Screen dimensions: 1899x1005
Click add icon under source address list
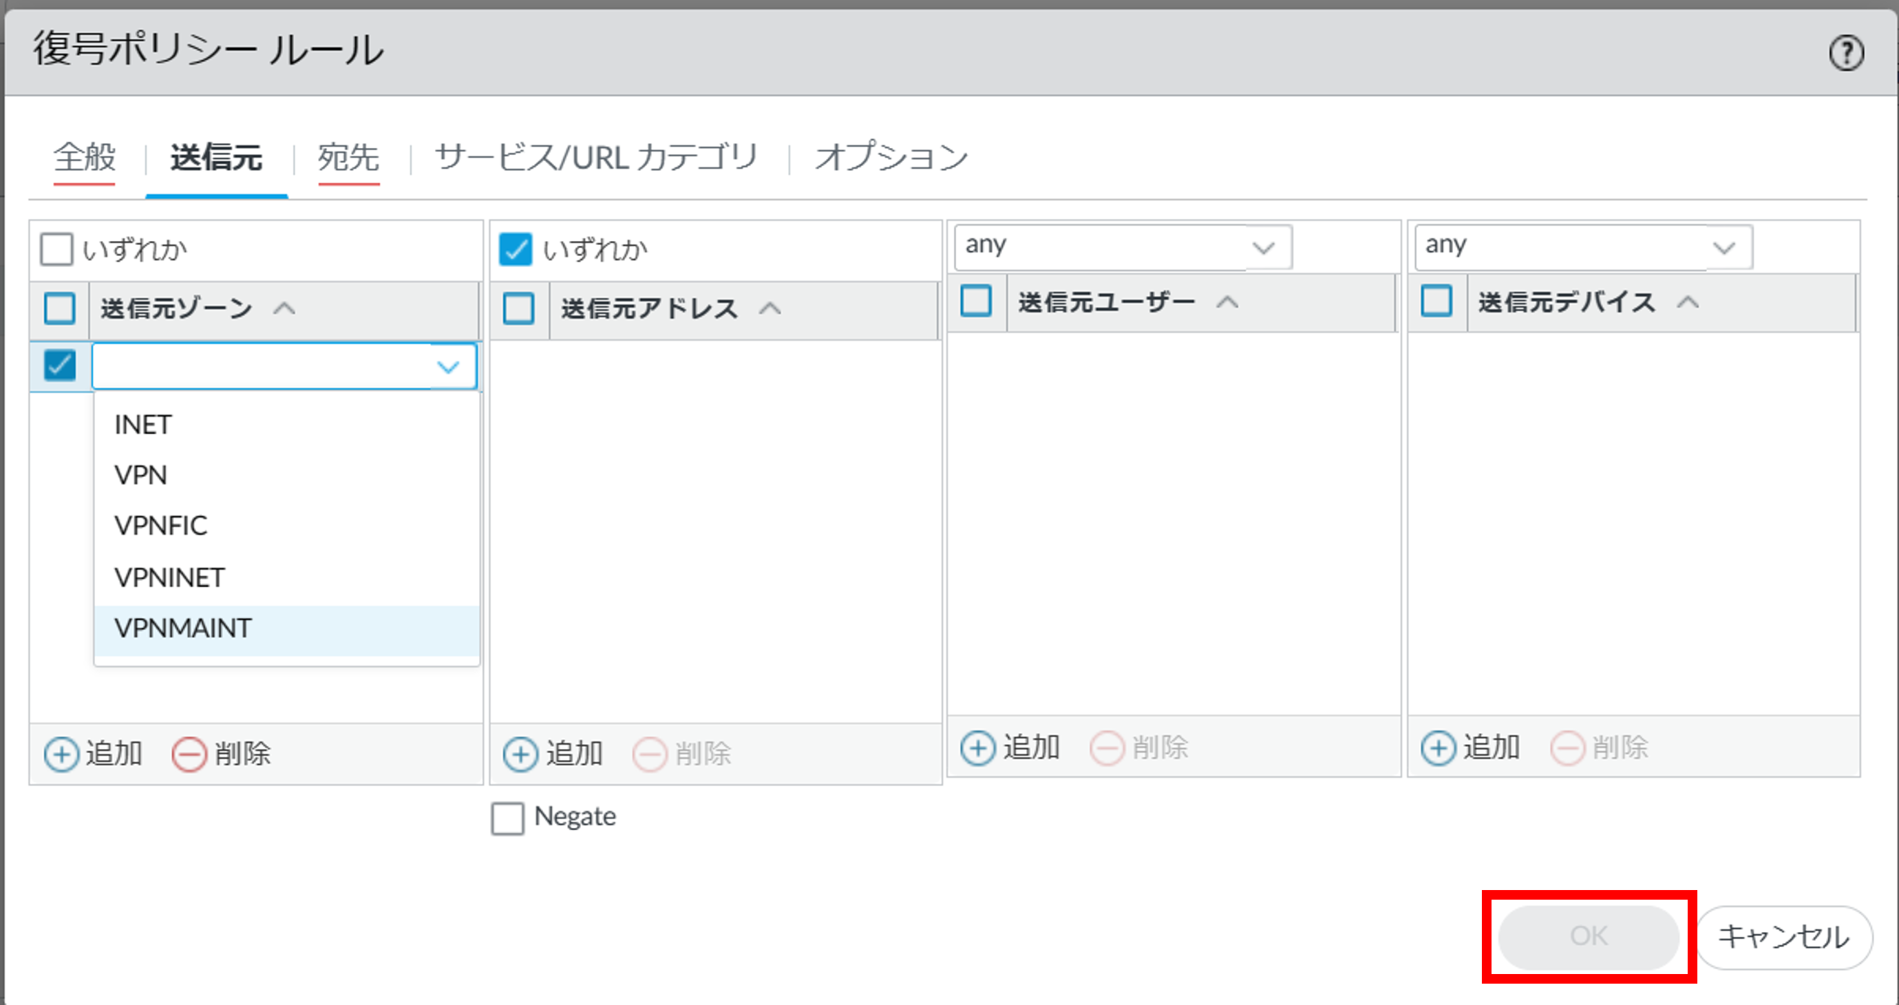(520, 754)
